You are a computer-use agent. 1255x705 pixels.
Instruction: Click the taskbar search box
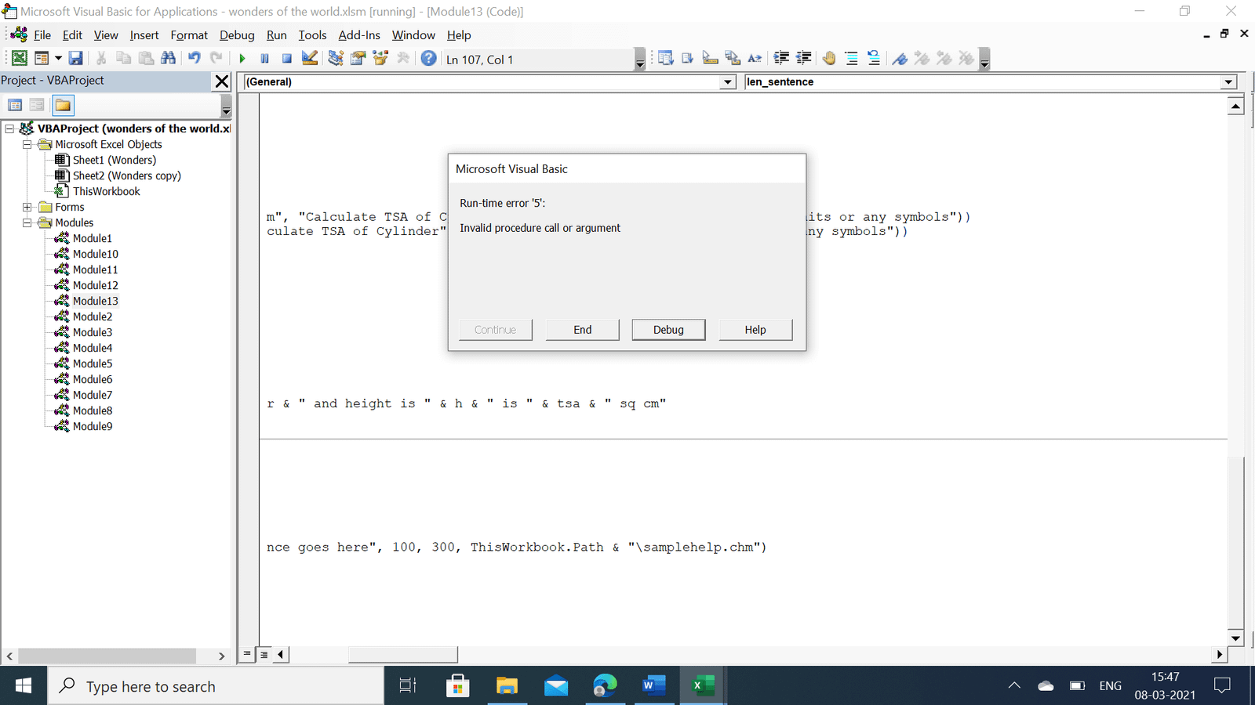tap(216, 686)
